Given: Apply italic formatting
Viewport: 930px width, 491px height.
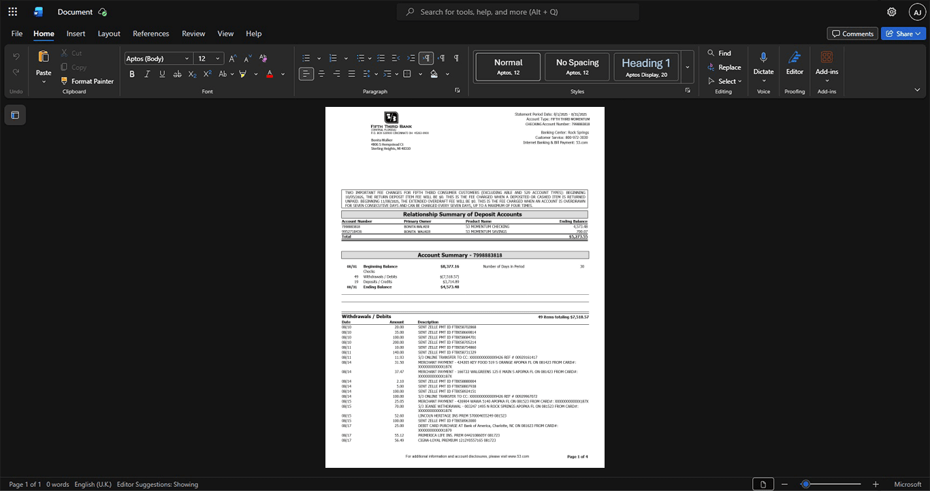Looking at the screenshot, I should [147, 74].
